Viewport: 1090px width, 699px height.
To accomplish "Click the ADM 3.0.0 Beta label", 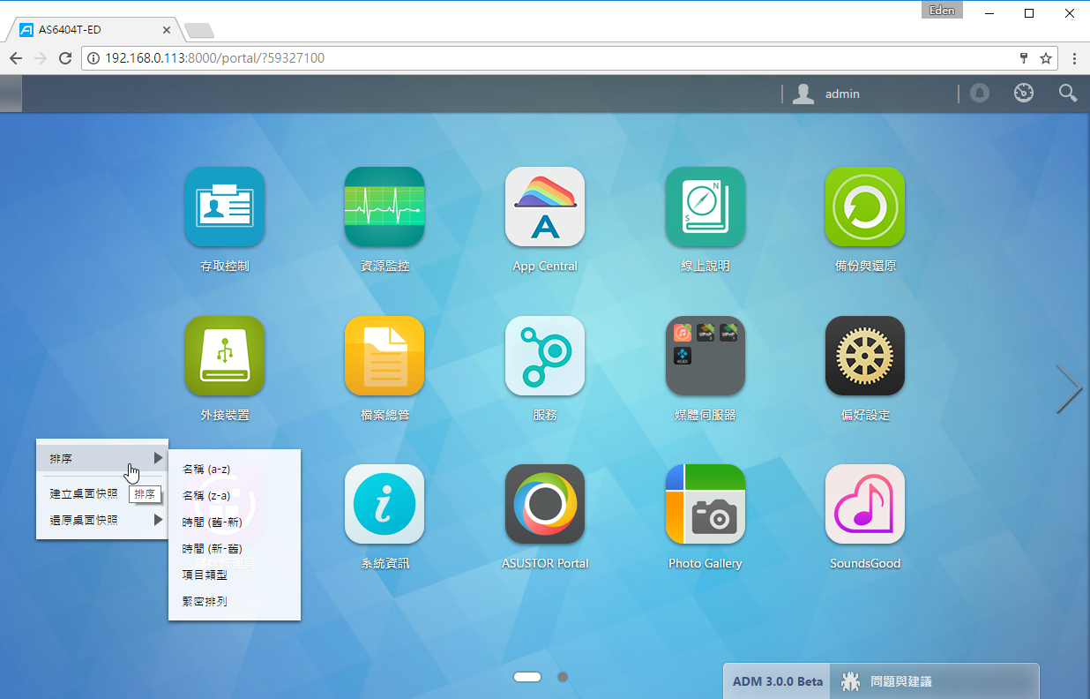I will tap(777, 681).
